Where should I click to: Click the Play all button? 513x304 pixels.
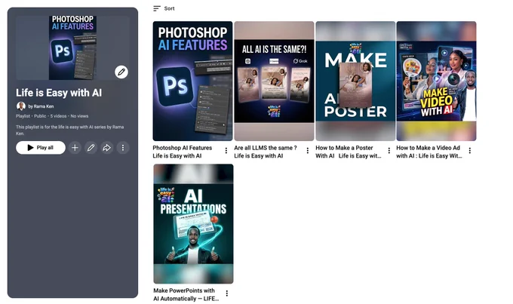(41, 148)
